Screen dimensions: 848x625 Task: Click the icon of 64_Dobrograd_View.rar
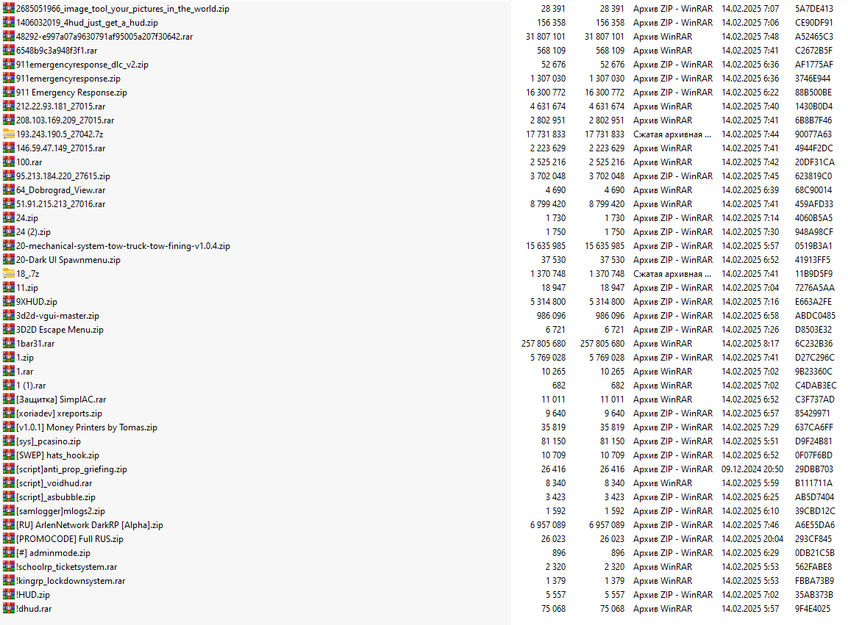click(x=9, y=190)
